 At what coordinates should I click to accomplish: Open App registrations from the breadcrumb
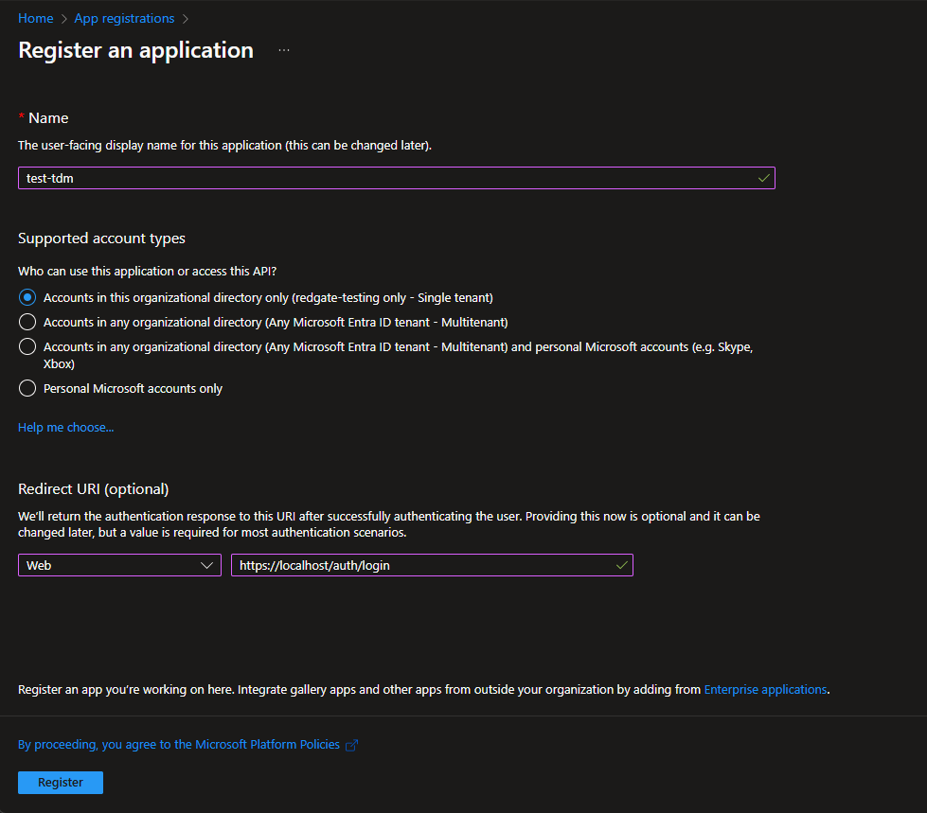click(123, 17)
